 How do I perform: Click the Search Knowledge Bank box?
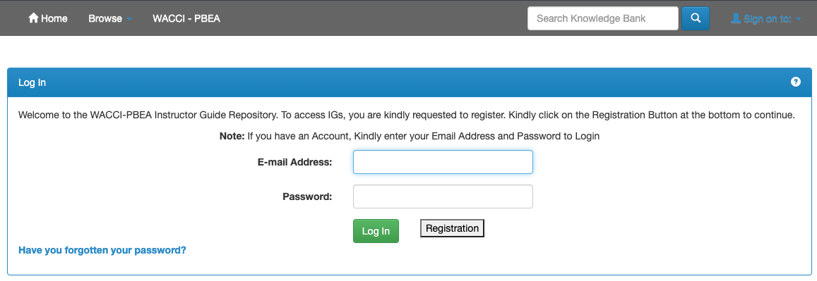coord(603,18)
